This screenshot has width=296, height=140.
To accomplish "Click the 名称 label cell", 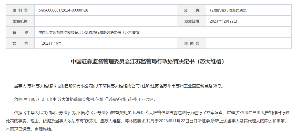I will 20,32.
